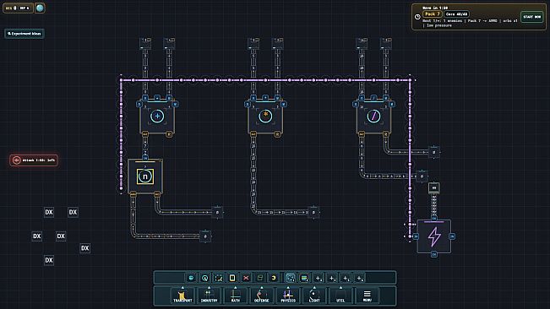Open the Industry build category
550x309 pixels.
[x=209, y=296]
